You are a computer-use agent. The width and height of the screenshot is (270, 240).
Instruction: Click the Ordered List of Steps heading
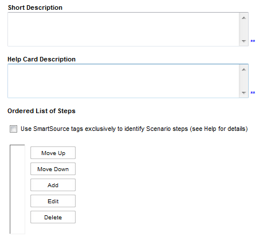click(x=41, y=111)
